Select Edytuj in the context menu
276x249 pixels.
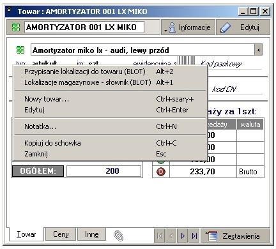[x=111, y=110]
